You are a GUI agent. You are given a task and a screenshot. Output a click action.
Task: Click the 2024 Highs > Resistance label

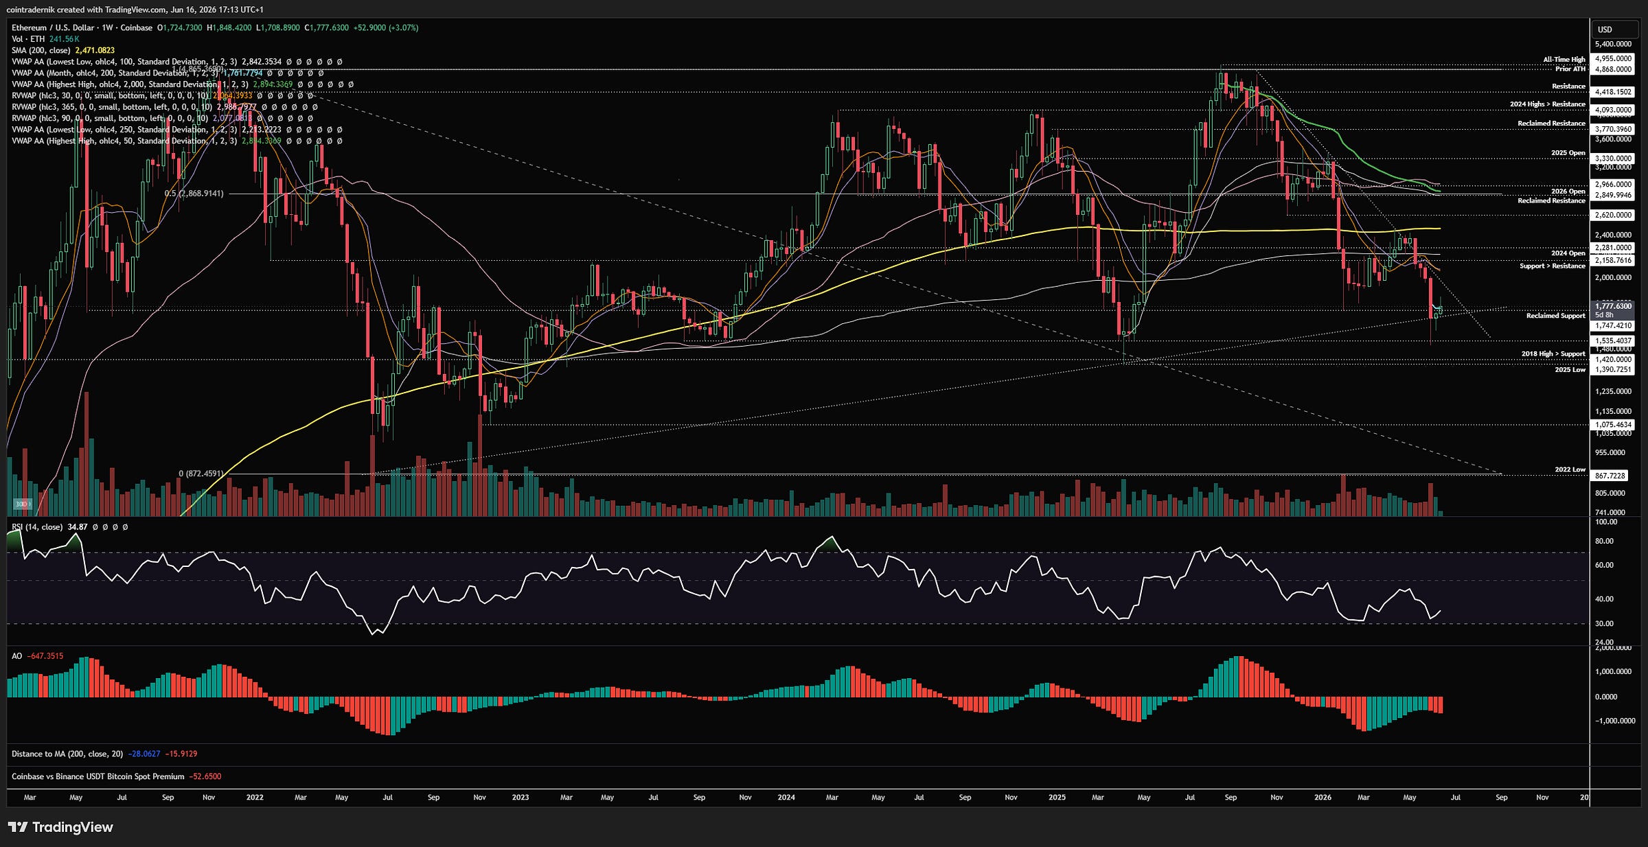1548,104
